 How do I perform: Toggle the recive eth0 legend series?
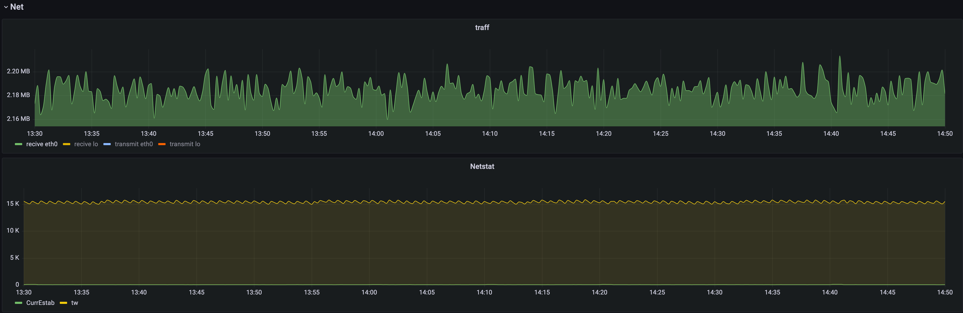(42, 144)
